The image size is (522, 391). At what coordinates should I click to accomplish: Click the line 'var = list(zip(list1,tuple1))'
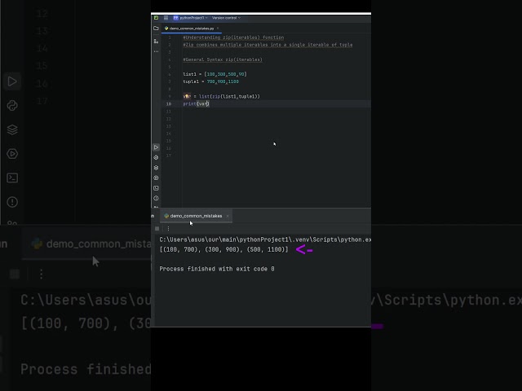click(x=221, y=96)
